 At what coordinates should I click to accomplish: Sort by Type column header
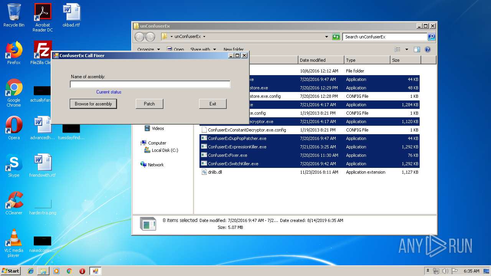tap(367, 60)
